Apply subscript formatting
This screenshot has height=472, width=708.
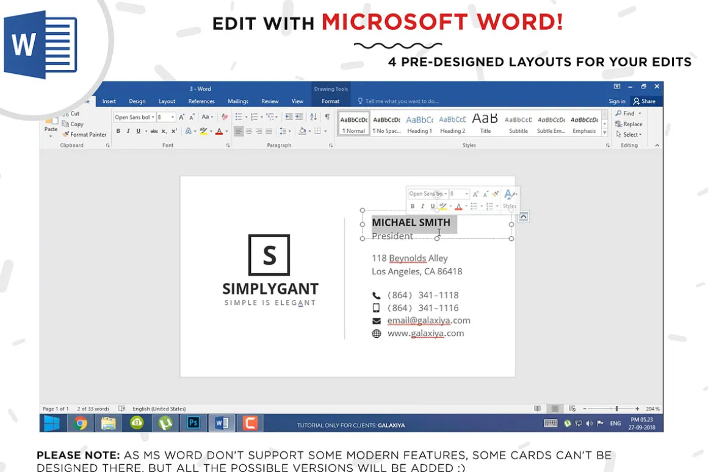(164, 131)
